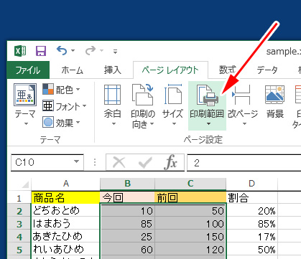The width and height of the screenshot is (301, 259).
Task: Open Insert Function with the fx button
Action: [x=171, y=163]
